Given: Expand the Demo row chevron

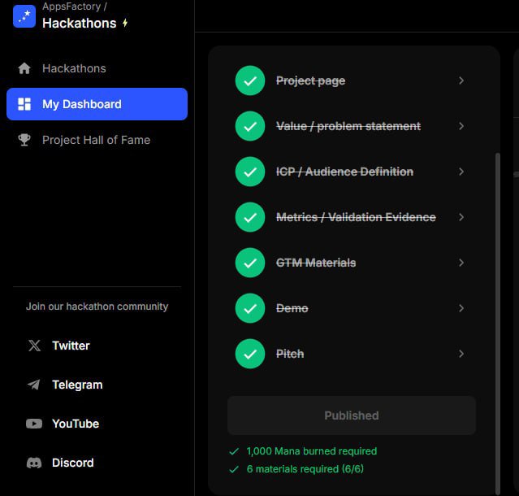Looking at the screenshot, I should pyautogui.click(x=461, y=308).
